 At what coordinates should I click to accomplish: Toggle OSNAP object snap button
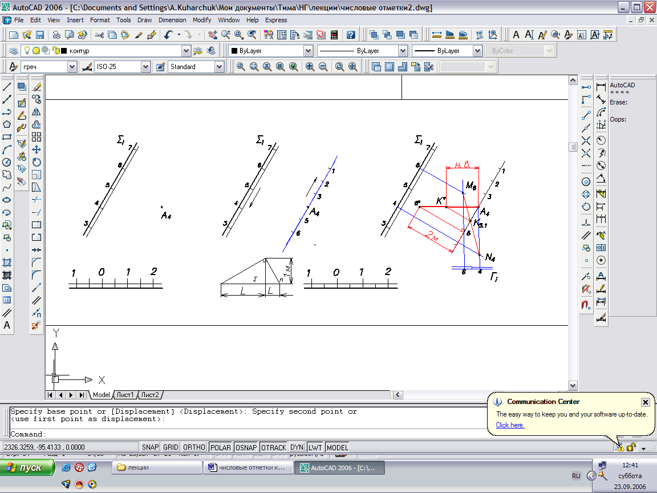[246, 447]
